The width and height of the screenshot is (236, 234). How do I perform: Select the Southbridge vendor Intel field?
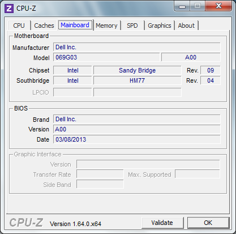click(x=72, y=80)
